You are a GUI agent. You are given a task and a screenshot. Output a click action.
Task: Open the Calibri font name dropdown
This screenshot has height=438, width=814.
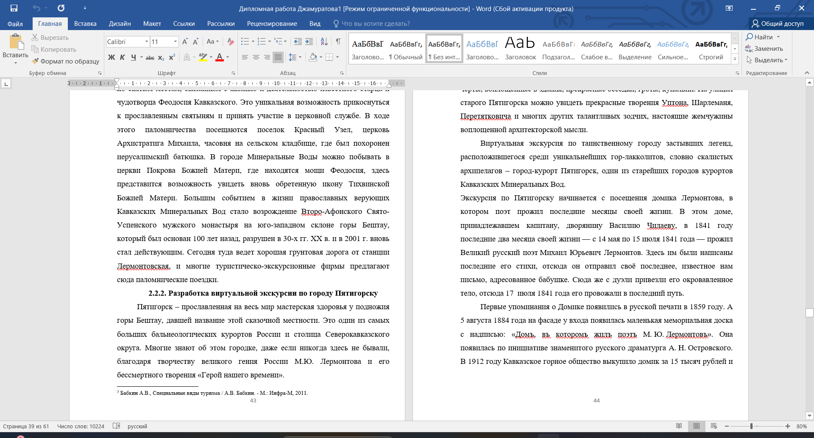click(x=147, y=42)
